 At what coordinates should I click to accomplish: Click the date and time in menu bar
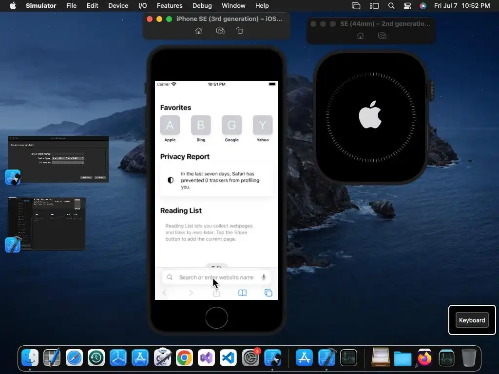click(x=462, y=6)
